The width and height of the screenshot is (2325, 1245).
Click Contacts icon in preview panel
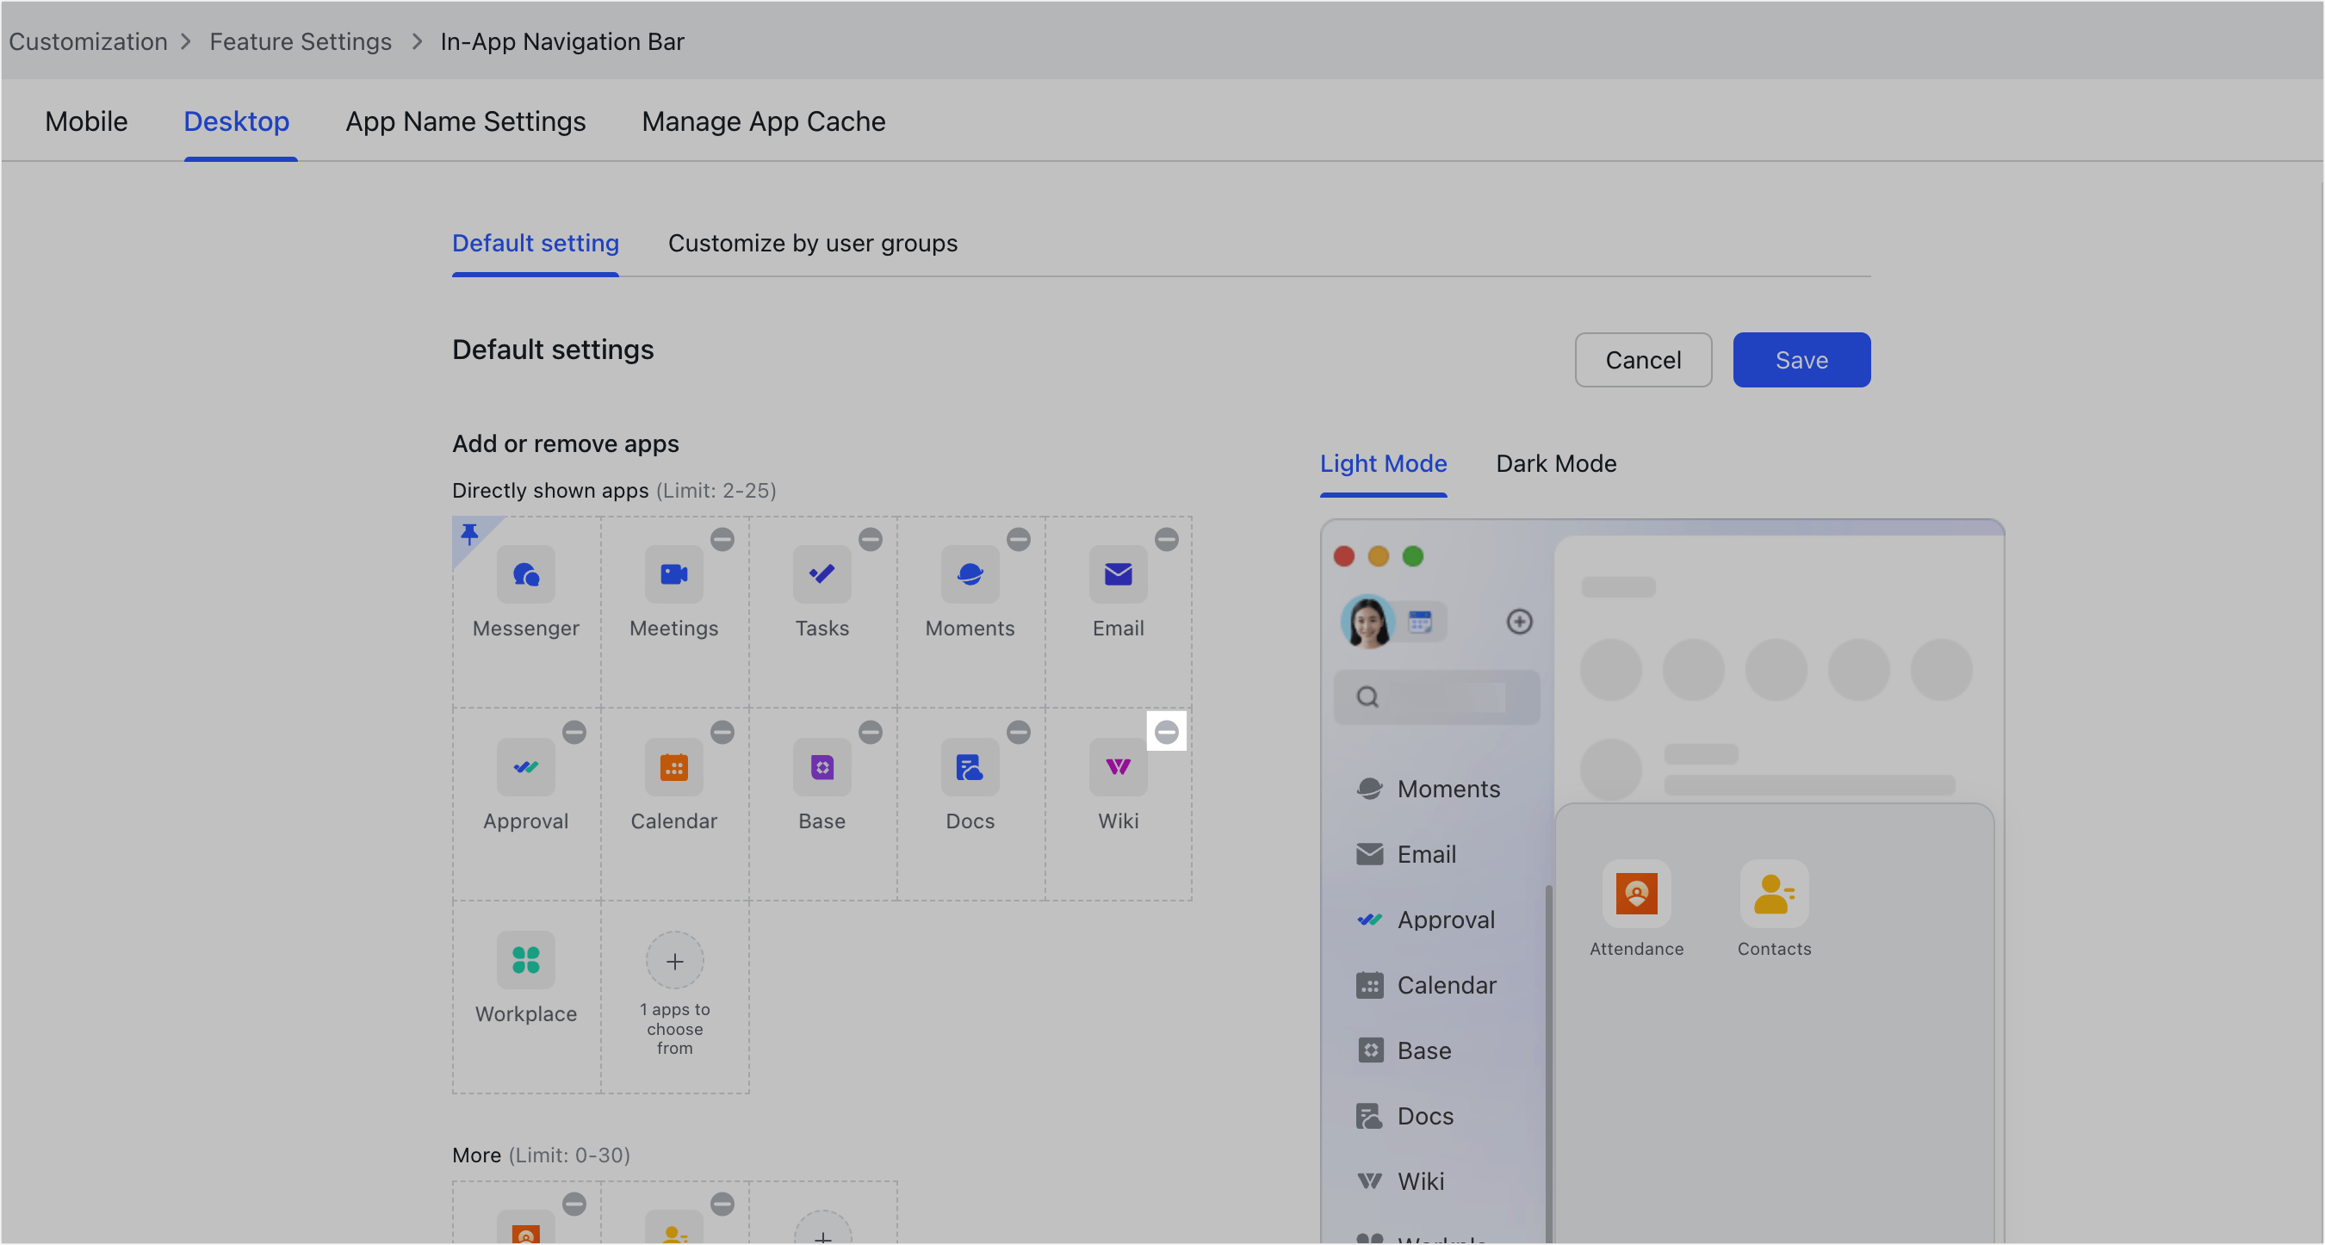pos(1774,894)
